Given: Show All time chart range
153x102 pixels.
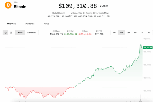Looking at the screenshot, I should coord(149,33).
